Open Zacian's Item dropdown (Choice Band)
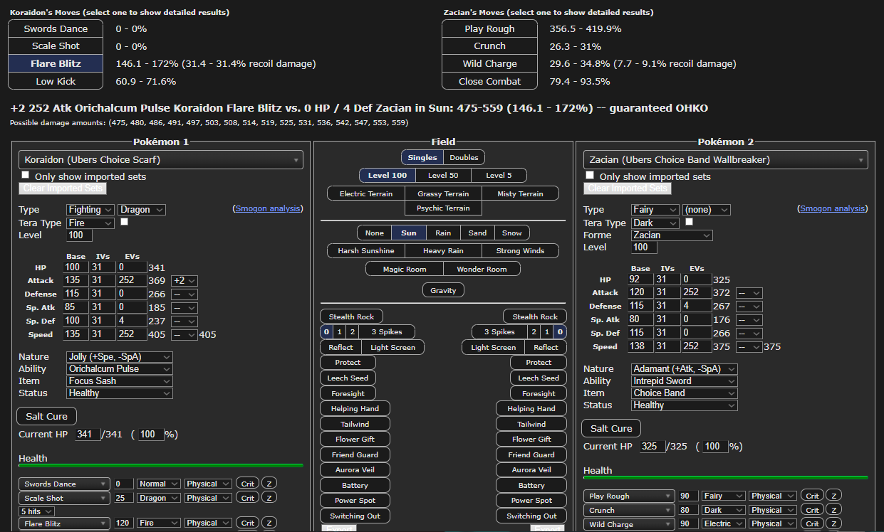 point(685,393)
